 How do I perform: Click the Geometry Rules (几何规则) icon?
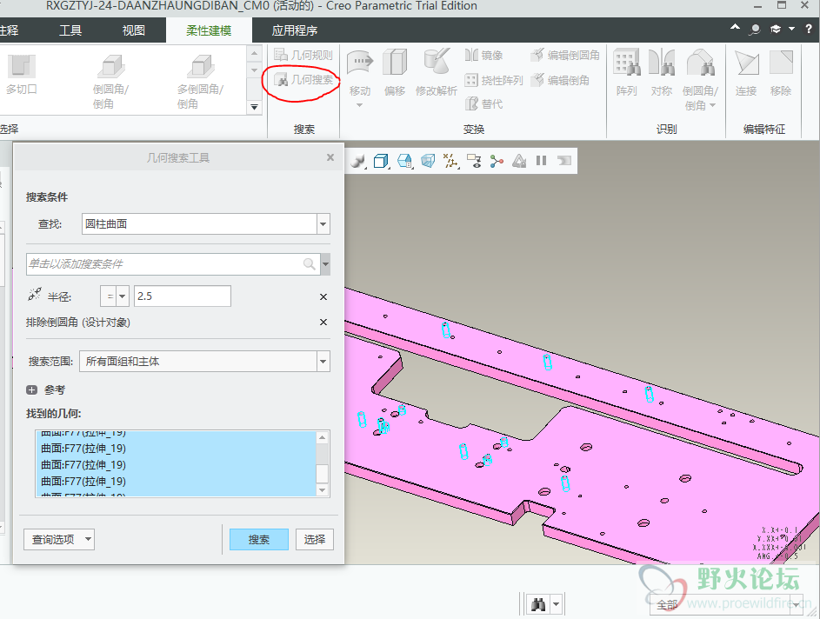coord(281,55)
